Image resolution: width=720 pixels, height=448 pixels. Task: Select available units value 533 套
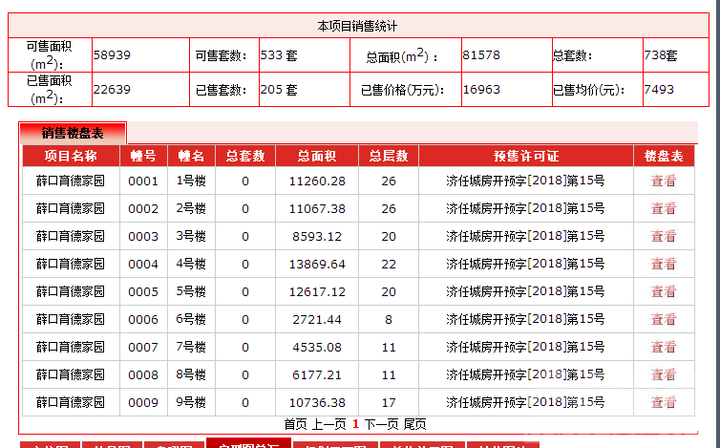click(x=279, y=55)
